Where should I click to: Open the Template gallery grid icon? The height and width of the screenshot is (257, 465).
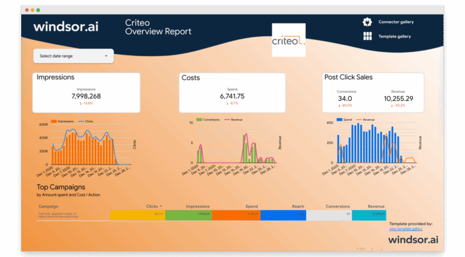pyautogui.click(x=368, y=36)
